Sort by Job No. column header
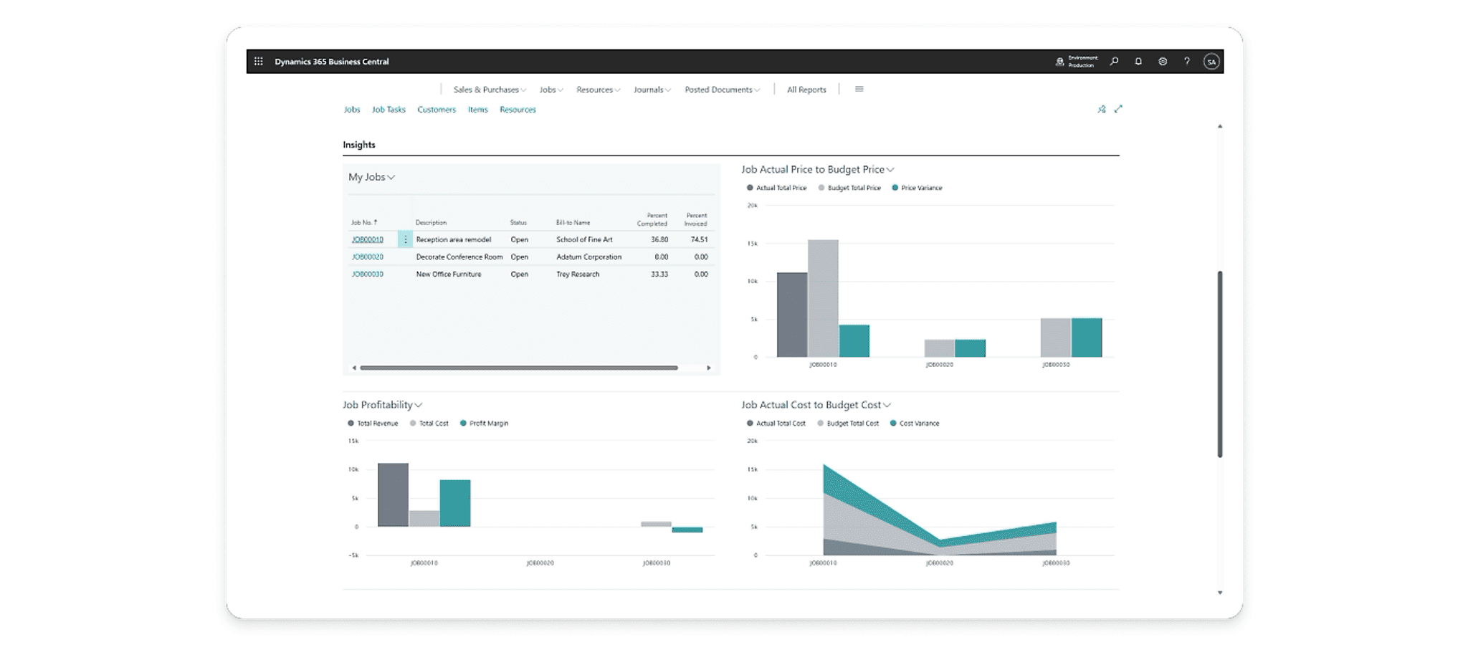1468x650 pixels. [x=364, y=223]
